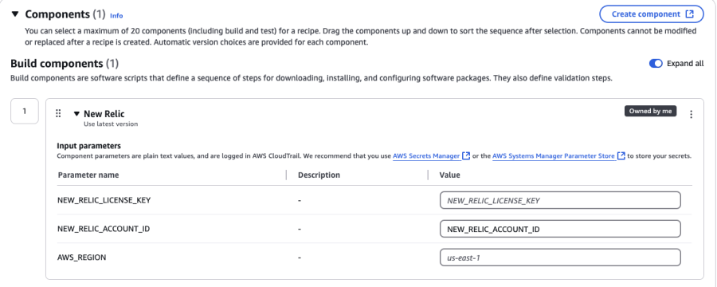Click the Owned by me badge
The width and height of the screenshot is (717, 287).
click(x=650, y=112)
